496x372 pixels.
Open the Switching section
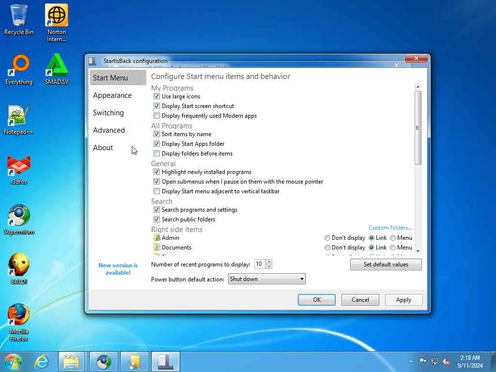coord(108,112)
